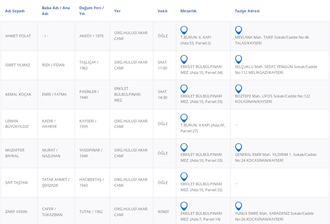Open İsmet Yılmaz's cemetery location pin
The image size is (330, 224).
184,59
